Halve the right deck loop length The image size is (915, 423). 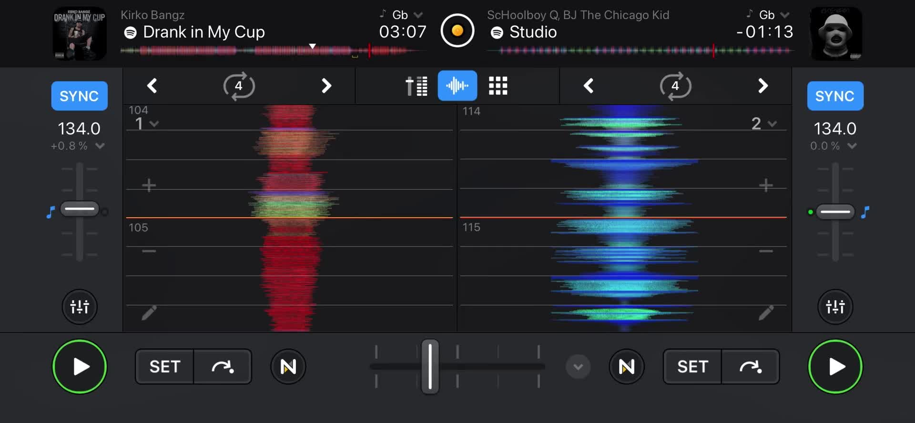click(589, 86)
